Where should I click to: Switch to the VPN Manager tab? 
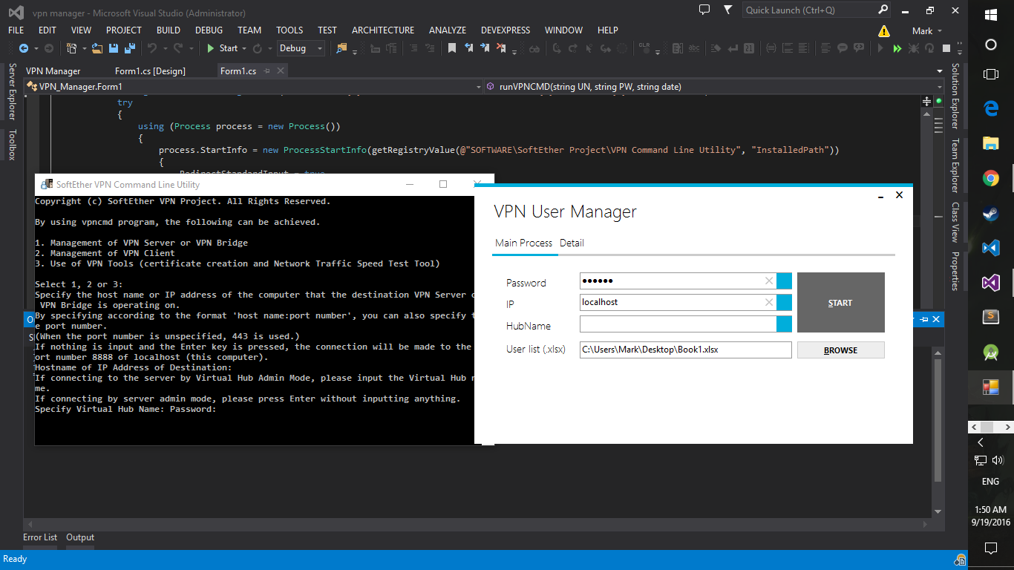pyautogui.click(x=53, y=71)
